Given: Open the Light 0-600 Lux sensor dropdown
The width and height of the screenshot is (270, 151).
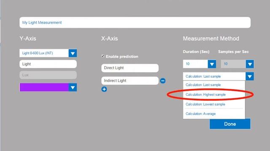Looking at the screenshot, I should point(73,53).
